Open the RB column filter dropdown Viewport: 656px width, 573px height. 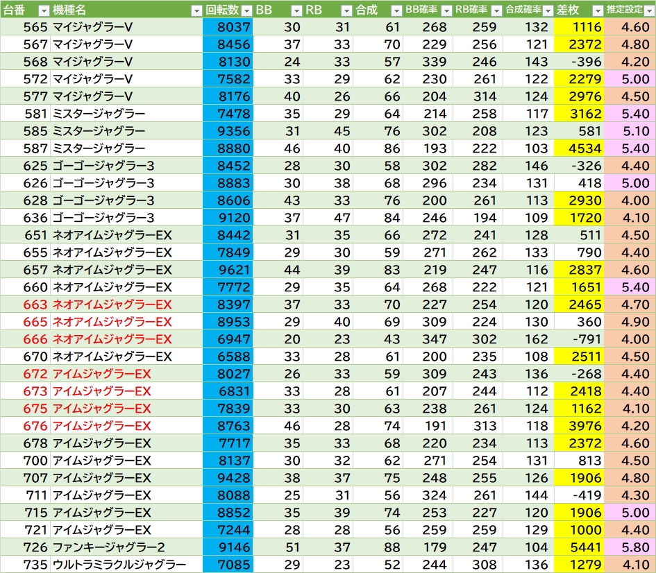[346, 10]
